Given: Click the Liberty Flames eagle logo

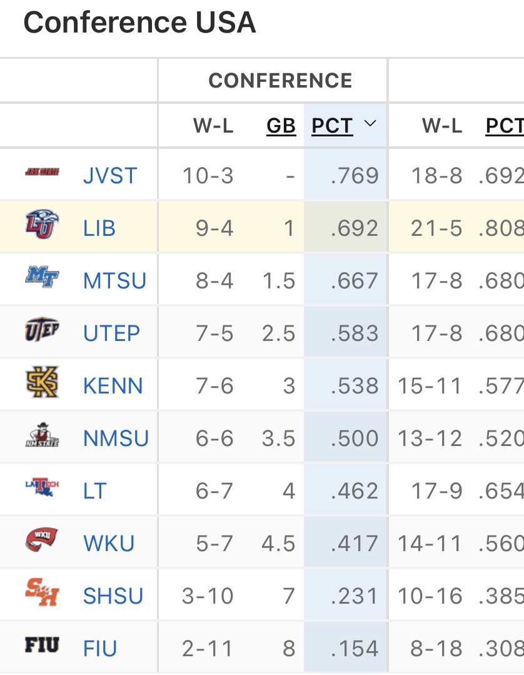Looking at the screenshot, I should click(42, 226).
